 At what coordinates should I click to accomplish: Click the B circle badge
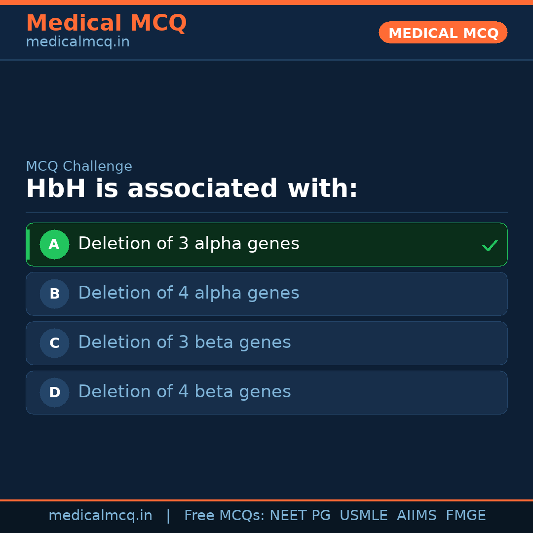(x=54, y=294)
